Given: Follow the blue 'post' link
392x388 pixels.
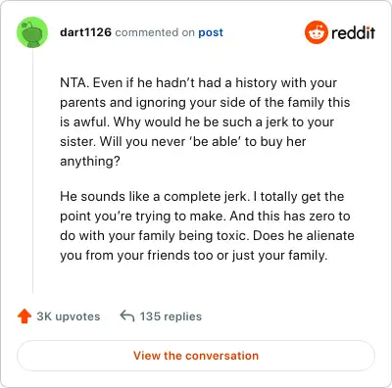Looking at the screenshot, I should [211, 32].
